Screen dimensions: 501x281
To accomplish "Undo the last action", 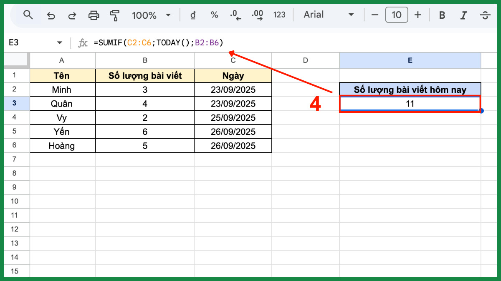I will click(51, 15).
